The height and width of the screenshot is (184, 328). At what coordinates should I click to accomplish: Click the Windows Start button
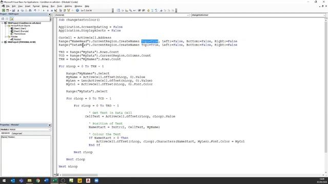pos(4,180)
